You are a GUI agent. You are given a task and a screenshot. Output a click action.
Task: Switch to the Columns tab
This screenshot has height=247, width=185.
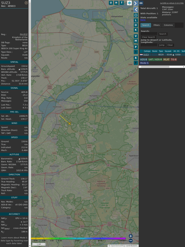point(169,25)
